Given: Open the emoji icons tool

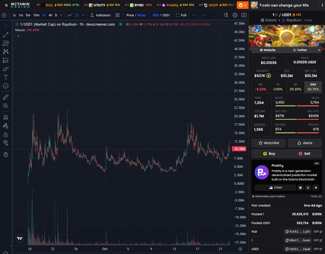Looking at the screenshot, I should pos(6,86).
